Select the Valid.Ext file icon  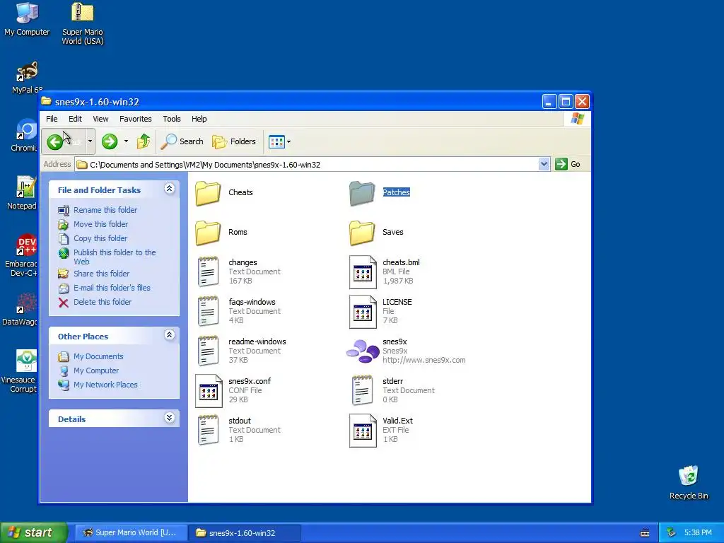363,431
